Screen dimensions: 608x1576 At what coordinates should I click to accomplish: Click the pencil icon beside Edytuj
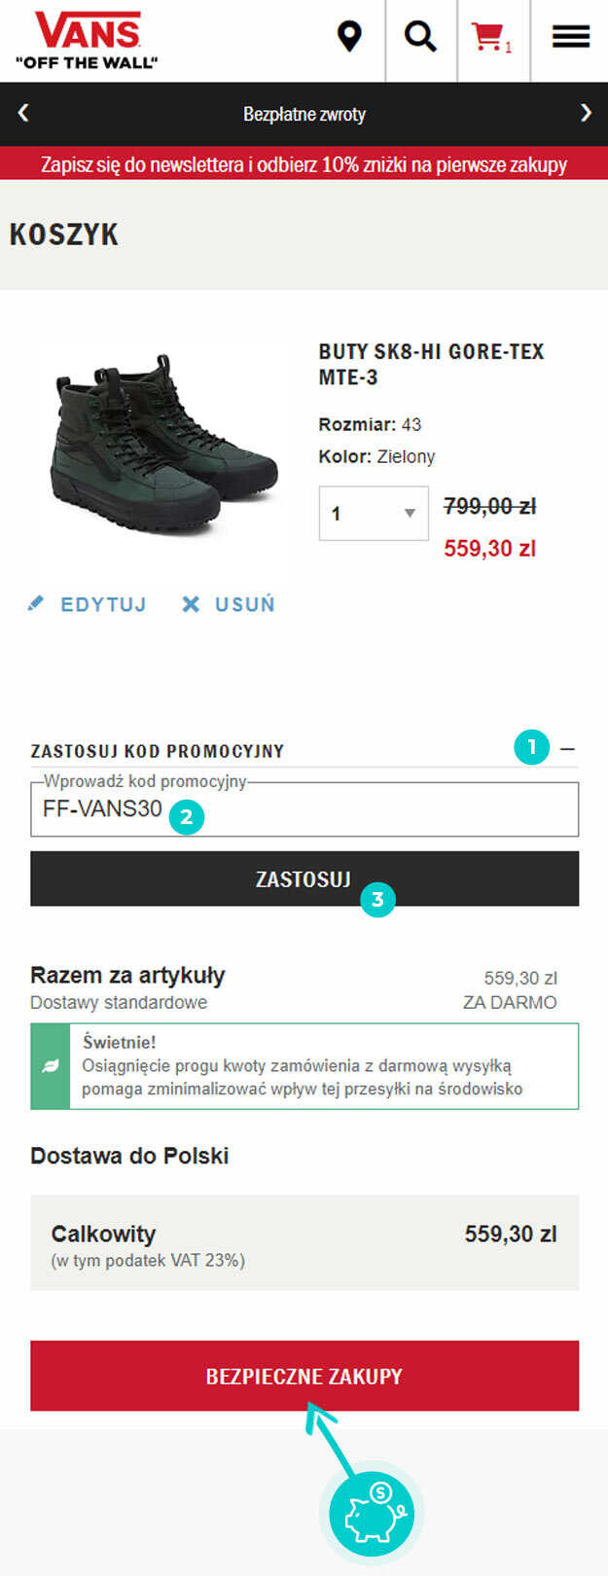click(36, 604)
